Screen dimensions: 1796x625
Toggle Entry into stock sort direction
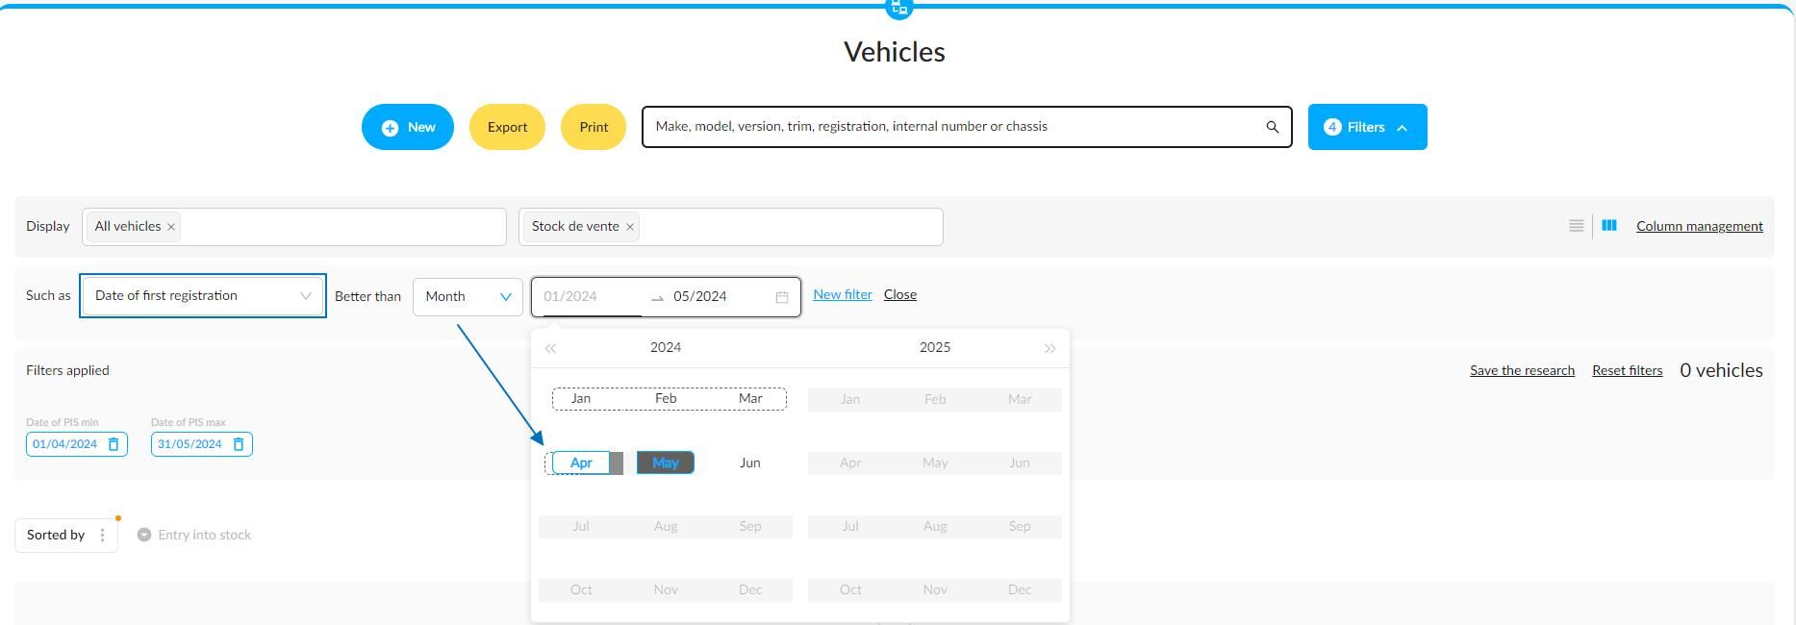[x=144, y=535]
